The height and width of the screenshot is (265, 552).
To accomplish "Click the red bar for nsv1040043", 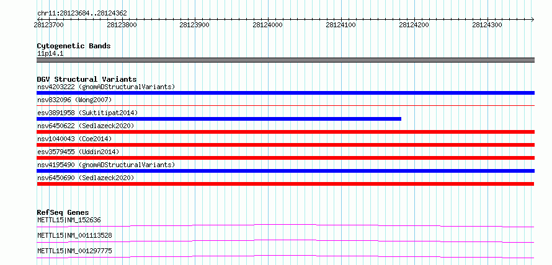I will pos(285,145).
